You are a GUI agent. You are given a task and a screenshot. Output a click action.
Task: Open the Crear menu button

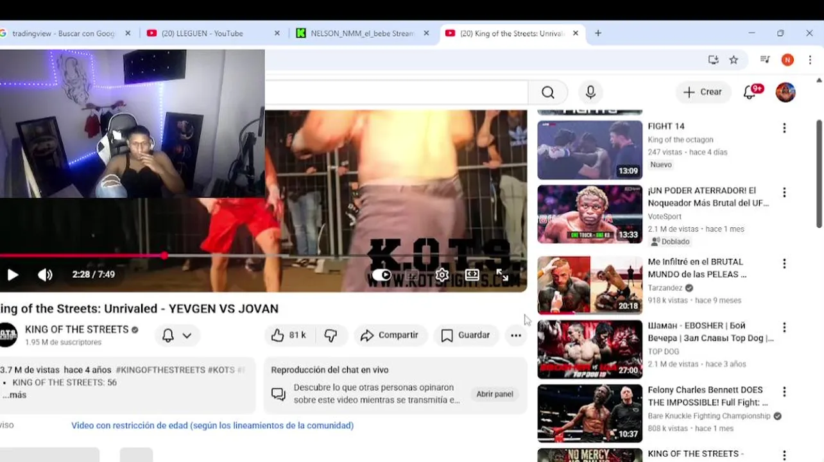tap(703, 92)
